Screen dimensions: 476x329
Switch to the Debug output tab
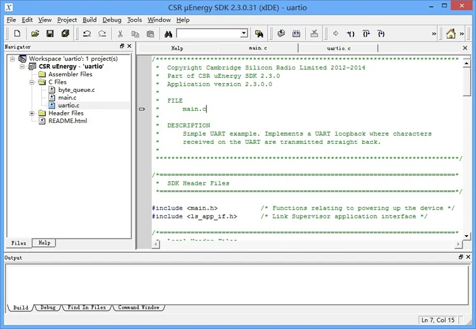[48, 307]
